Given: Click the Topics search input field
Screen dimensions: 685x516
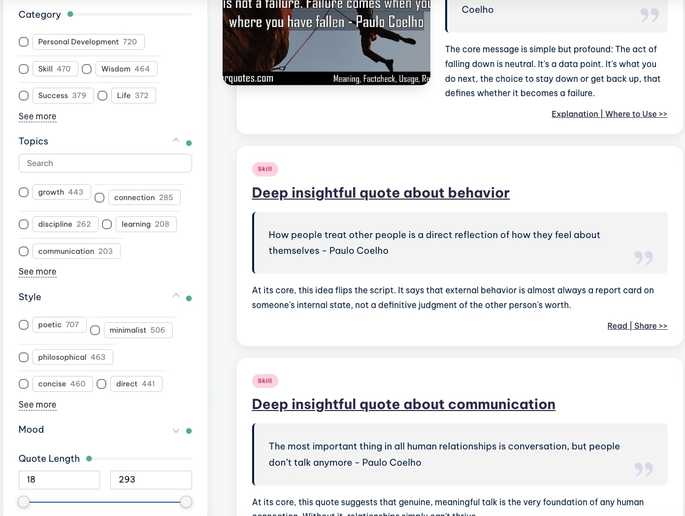Looking at the screenshot, I should pos(105,163).
